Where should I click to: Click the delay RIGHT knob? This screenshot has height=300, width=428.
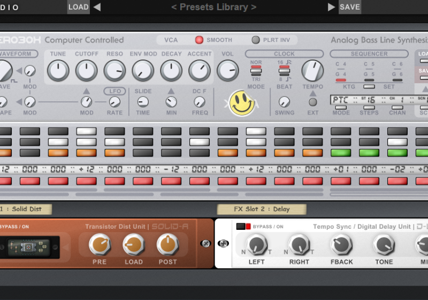pos(299,244)
